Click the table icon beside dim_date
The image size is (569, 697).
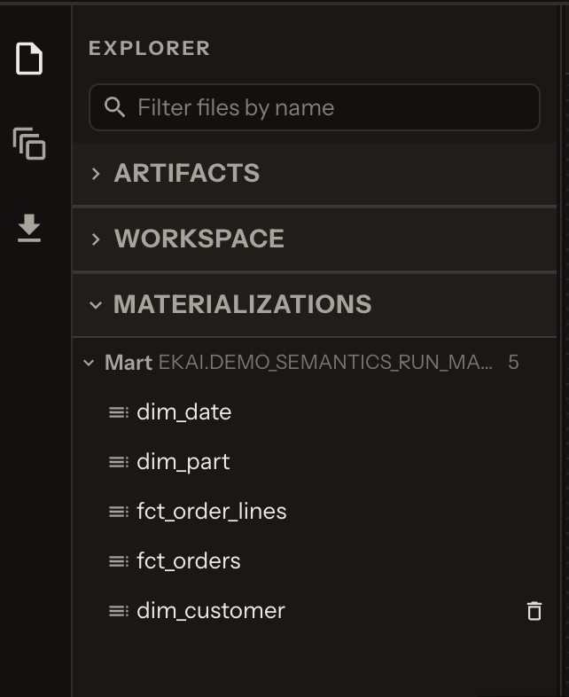(x=119, y=412)
